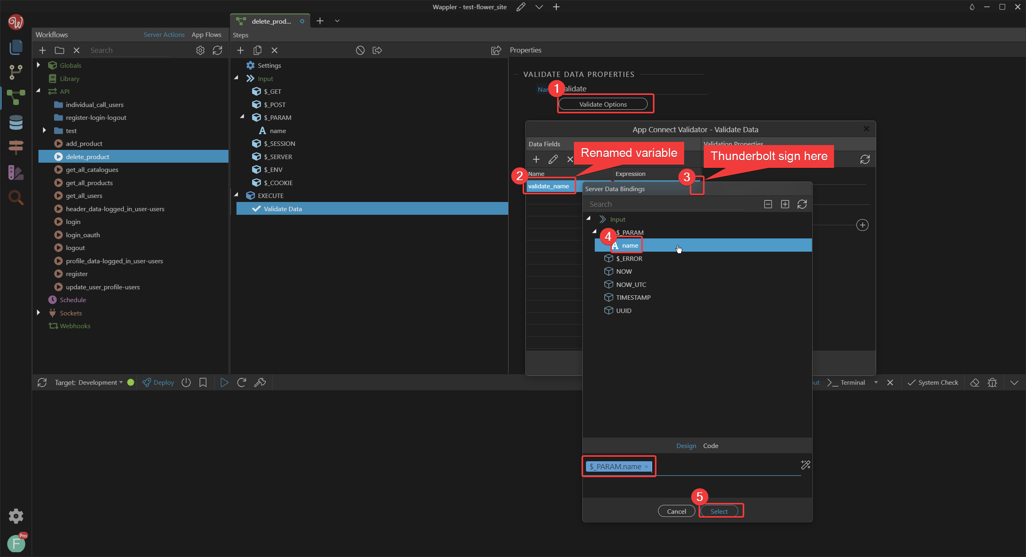Viewport: 1026px width, 557px height.
Task: Select UUID in data bindings tree
Action: [624, 311]
